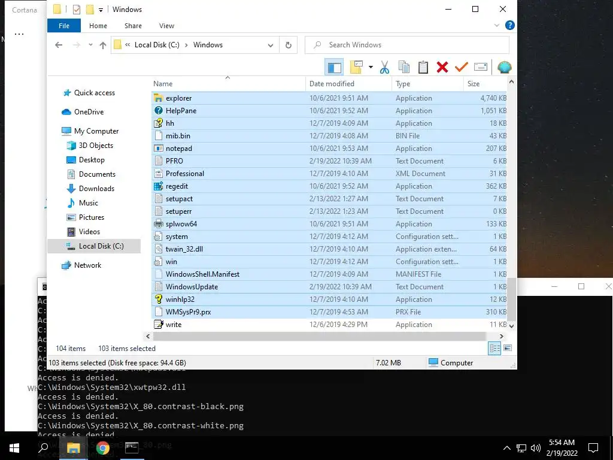
Task: Click Properties icon in title bar
Action: (77, 10)
